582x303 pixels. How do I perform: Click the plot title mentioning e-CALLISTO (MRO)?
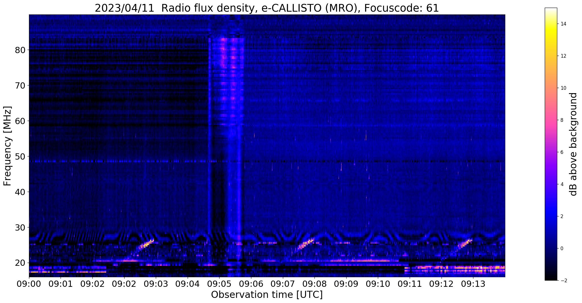(x=267, y=8)
